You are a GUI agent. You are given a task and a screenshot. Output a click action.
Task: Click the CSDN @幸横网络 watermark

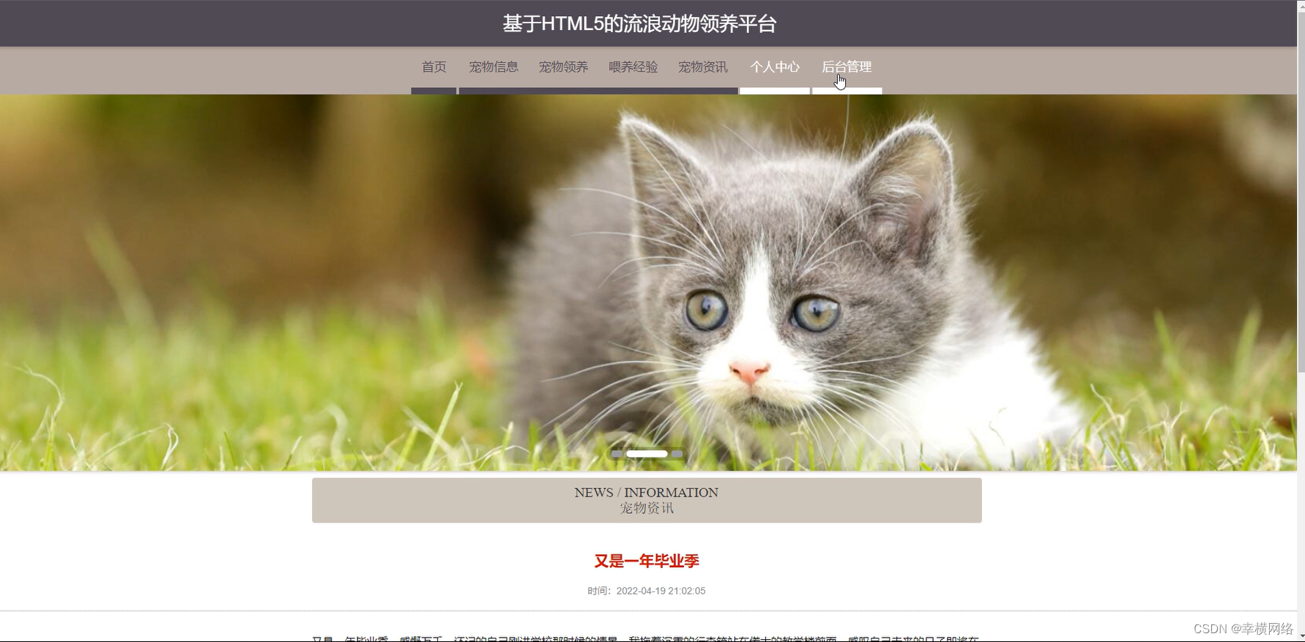(x=1243, y=629)
